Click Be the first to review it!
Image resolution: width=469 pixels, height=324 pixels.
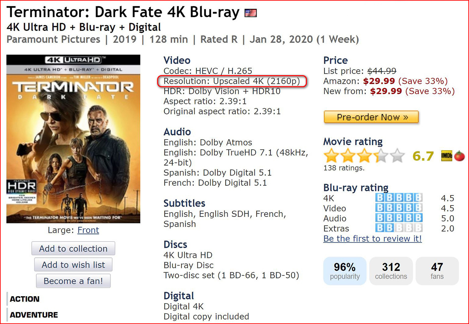[372, 238]
